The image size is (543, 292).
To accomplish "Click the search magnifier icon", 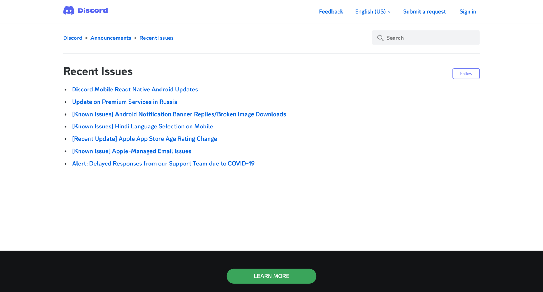I will coord(380,38).
